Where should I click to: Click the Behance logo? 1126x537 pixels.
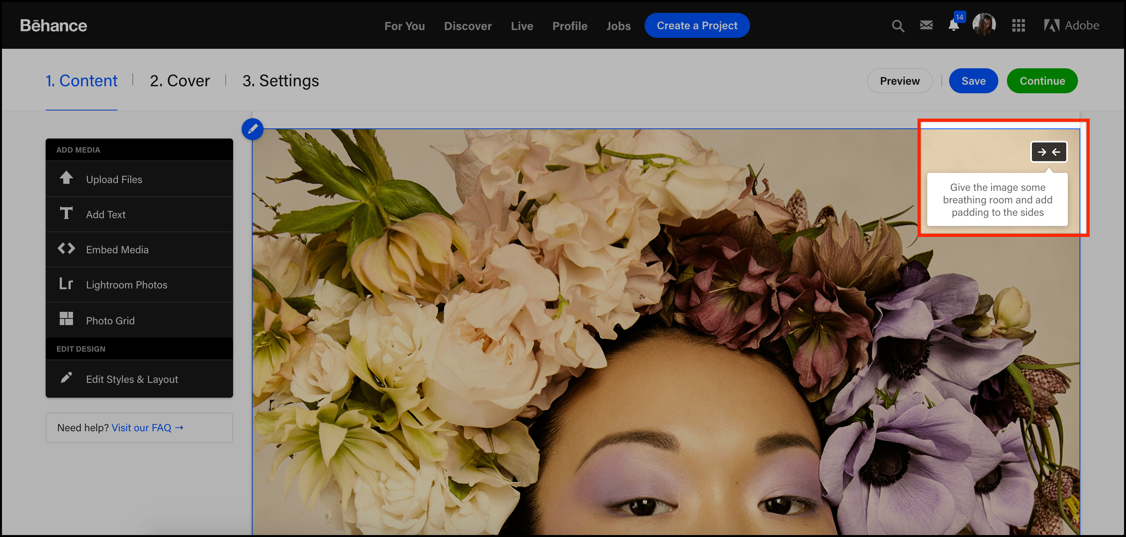click(x=53, y=26)
